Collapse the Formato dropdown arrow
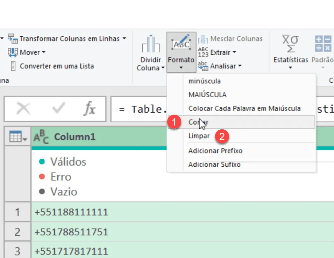 coord(181,68)
